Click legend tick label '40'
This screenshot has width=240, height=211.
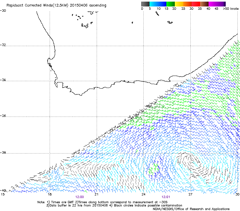(208, 9)
